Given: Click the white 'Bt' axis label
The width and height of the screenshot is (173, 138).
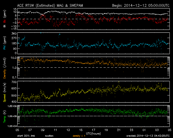Looking at the screenshot, I should tap(5, 26).
